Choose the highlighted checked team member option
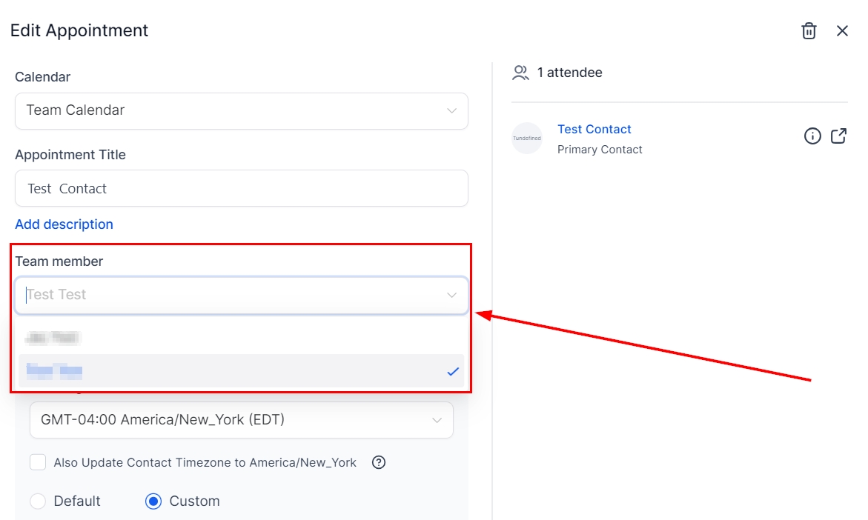The height and width of the screenshot is (520, 868). (222, 371)
